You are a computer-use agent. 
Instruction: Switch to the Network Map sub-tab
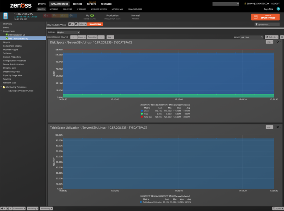tap(118, 9)
